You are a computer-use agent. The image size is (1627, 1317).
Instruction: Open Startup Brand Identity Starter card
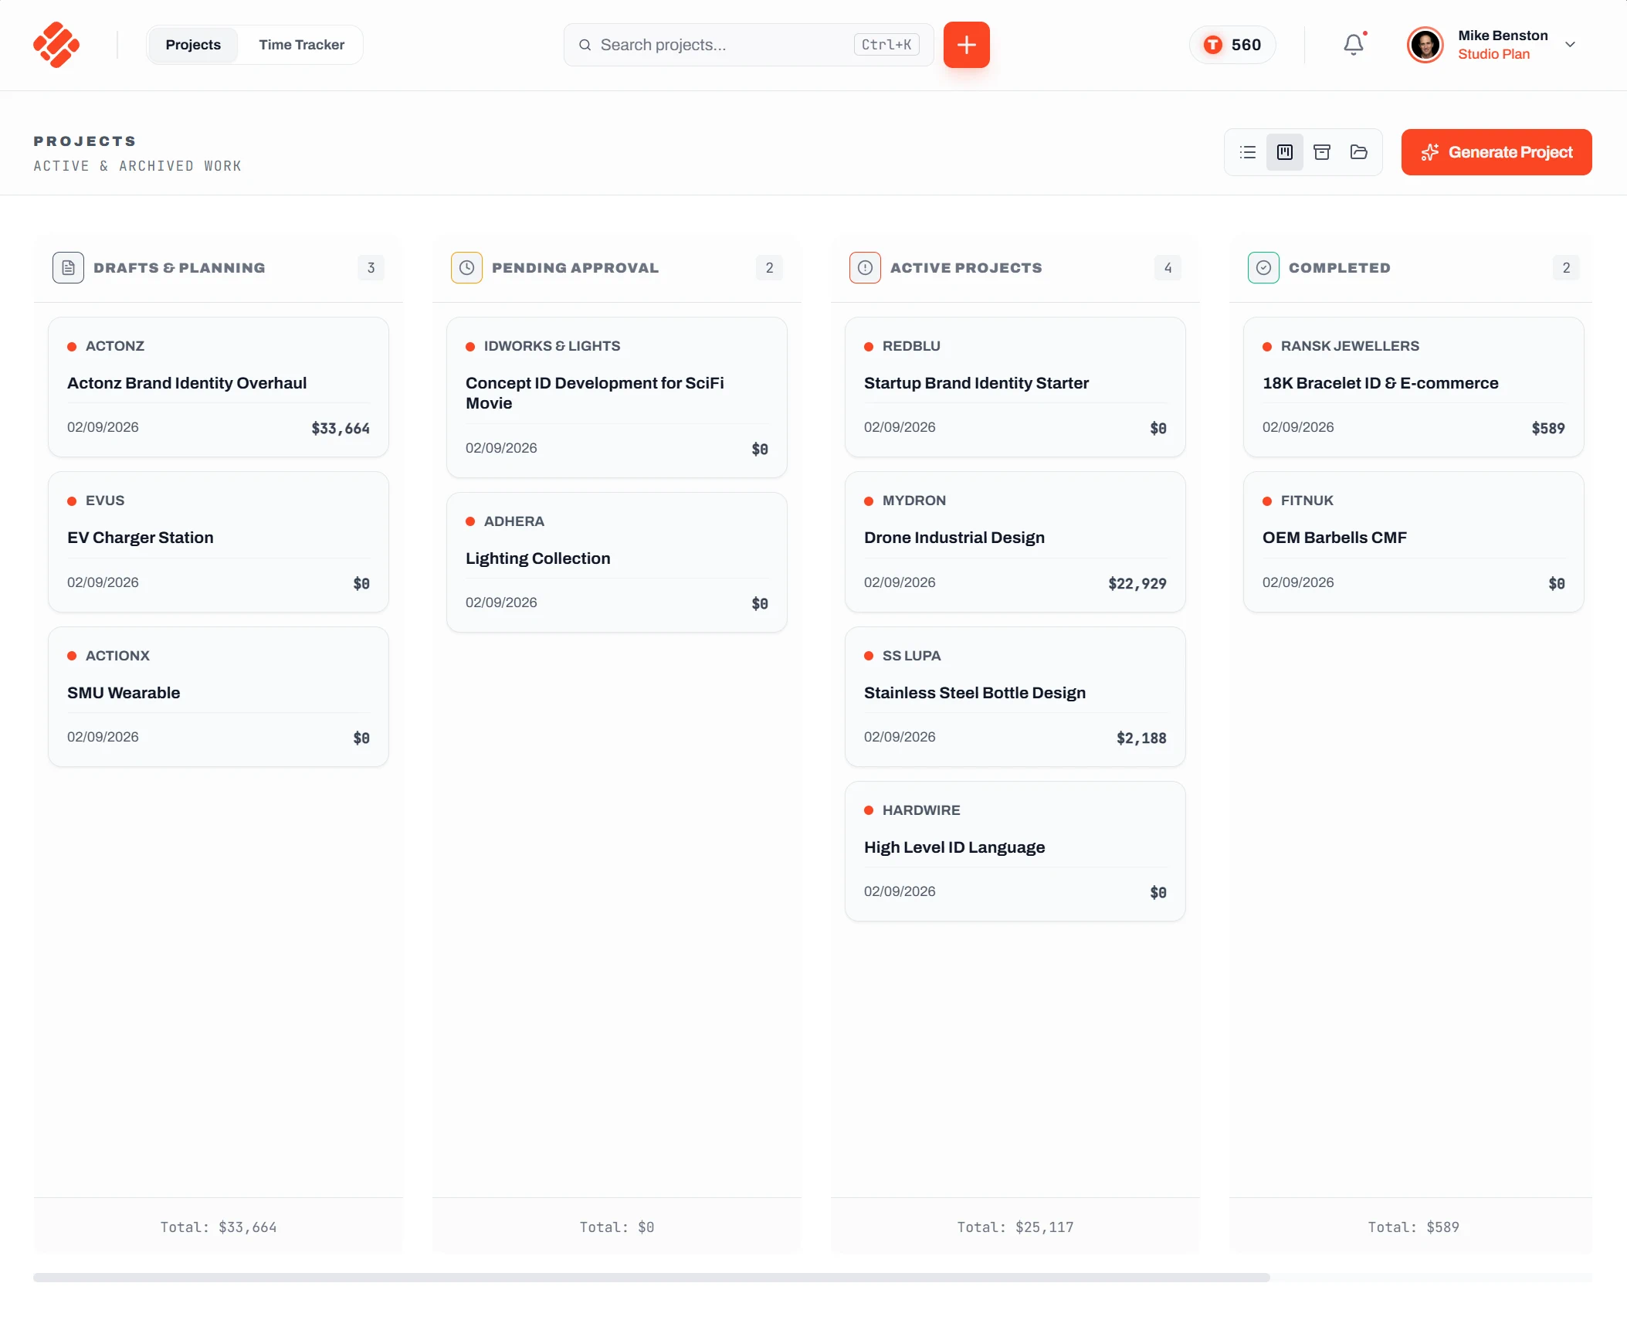[x=1015, y=387]
